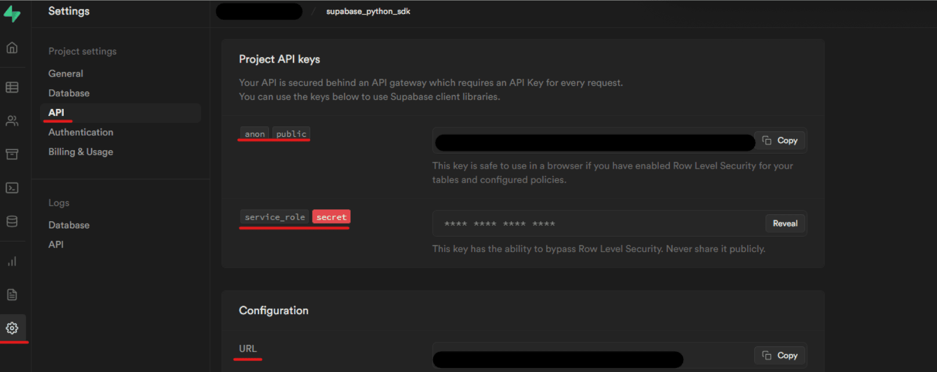Open the API docs document icon
The width and height of the screenshot is (937, 372).
(x=12, y=295)
